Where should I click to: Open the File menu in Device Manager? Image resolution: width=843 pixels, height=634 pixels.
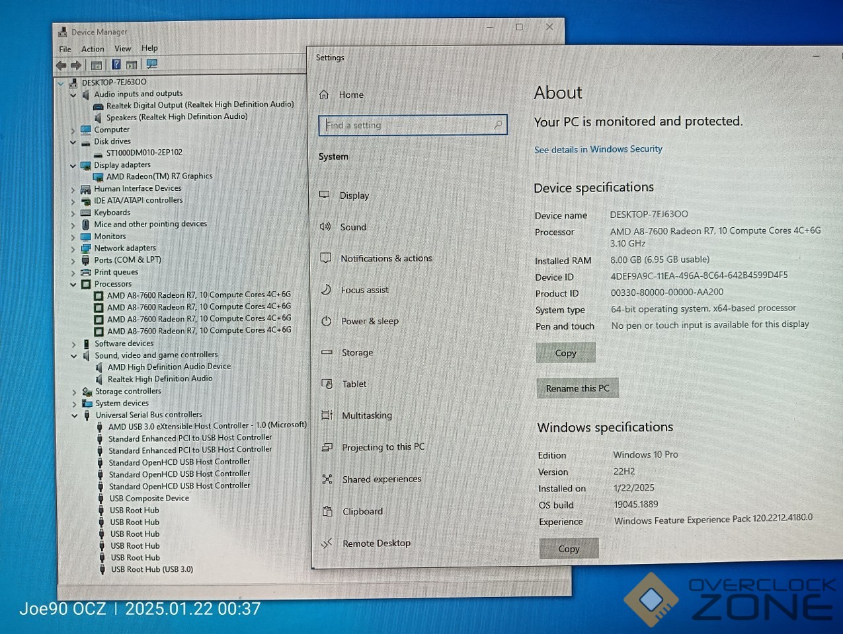click(65, 49)
